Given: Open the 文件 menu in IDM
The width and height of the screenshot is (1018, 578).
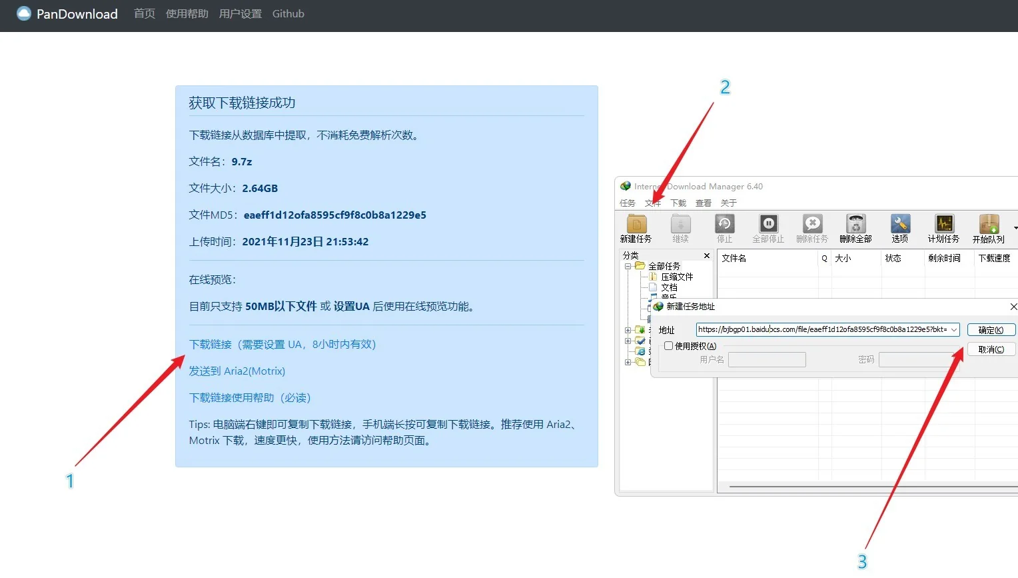Looking at the screenshot, I should click(x=653, y=203).
